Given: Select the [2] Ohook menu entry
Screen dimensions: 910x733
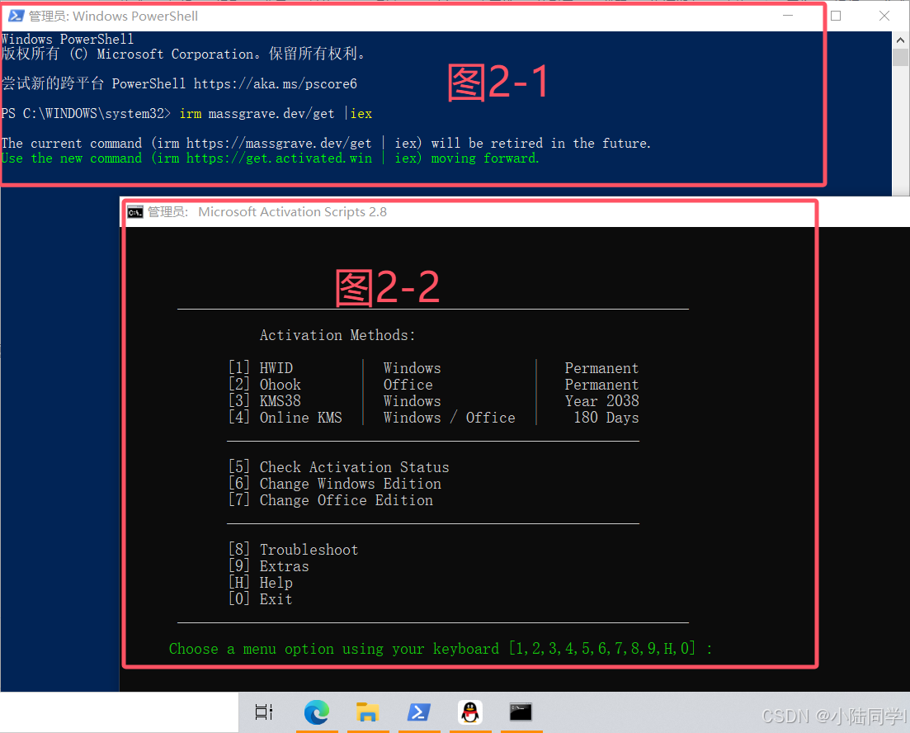Looking at the screenshot, I should [265, 385].
